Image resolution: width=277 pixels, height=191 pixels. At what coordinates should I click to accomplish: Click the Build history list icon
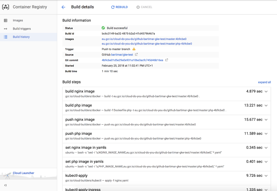(6, 37)
